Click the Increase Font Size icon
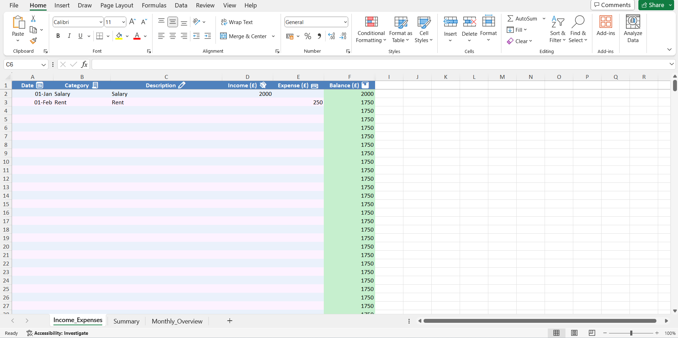The height and width of the screenshot is (338, 678). 132,22
